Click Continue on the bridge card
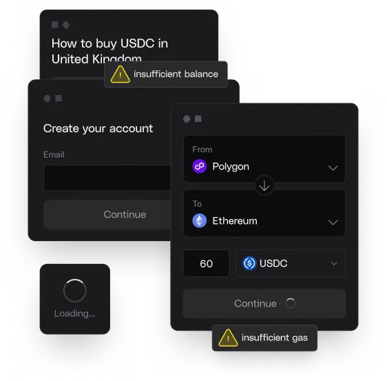387x381 pixels. 264,303
